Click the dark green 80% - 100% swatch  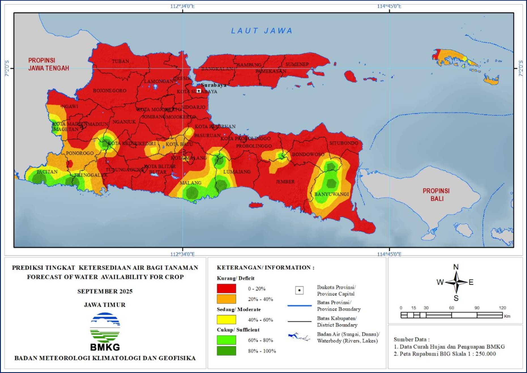[x=226, y=351]
